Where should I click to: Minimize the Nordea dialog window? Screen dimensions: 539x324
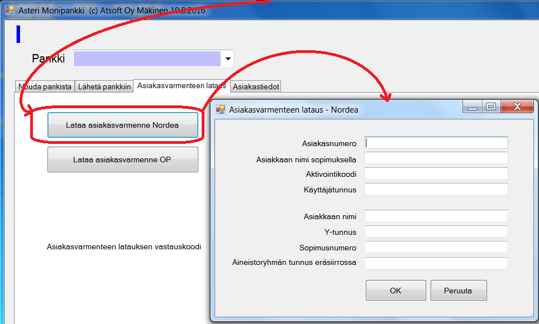(473, 107)
